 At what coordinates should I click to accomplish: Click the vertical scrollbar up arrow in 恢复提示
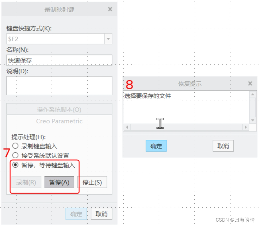pyautogui.click(x=252, y=94)
